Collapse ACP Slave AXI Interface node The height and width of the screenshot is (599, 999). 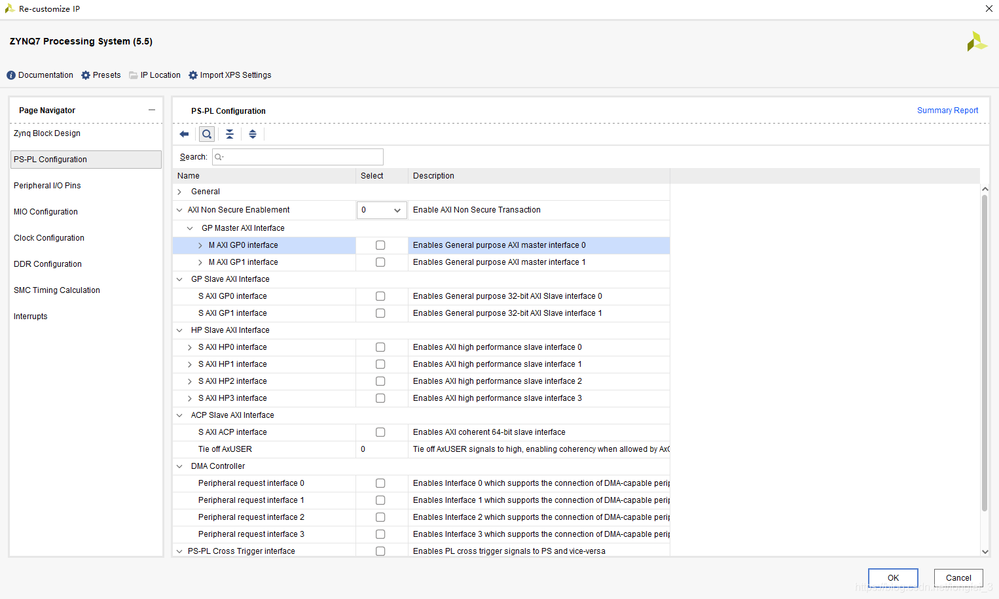pyautogui.click(x=179, y=415)
